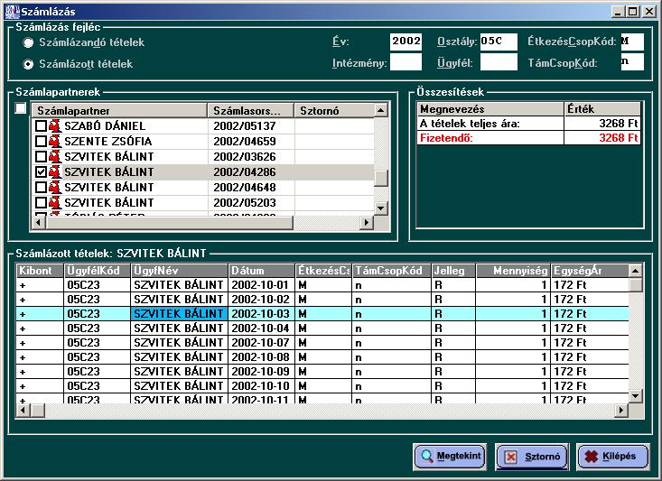Expand the Kibont plus for 2002-10-08 row
The width and height of the screenshot is (662, 481).
[23, 356]
